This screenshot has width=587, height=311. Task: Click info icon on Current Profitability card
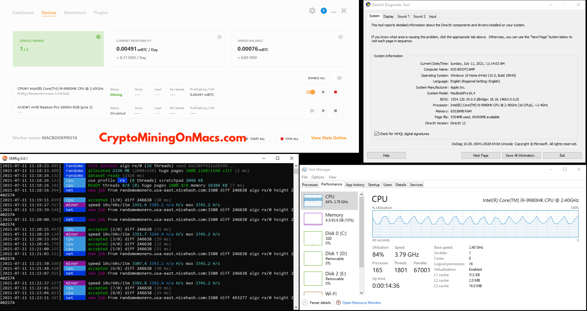click(x=220, y=37)
